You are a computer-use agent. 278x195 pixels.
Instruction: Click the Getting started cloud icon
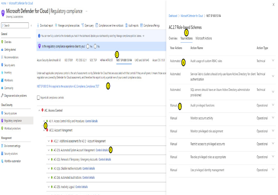tap(2, 49)
